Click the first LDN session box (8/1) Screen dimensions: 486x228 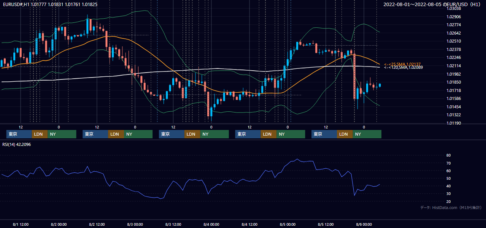tap(40, 134)
